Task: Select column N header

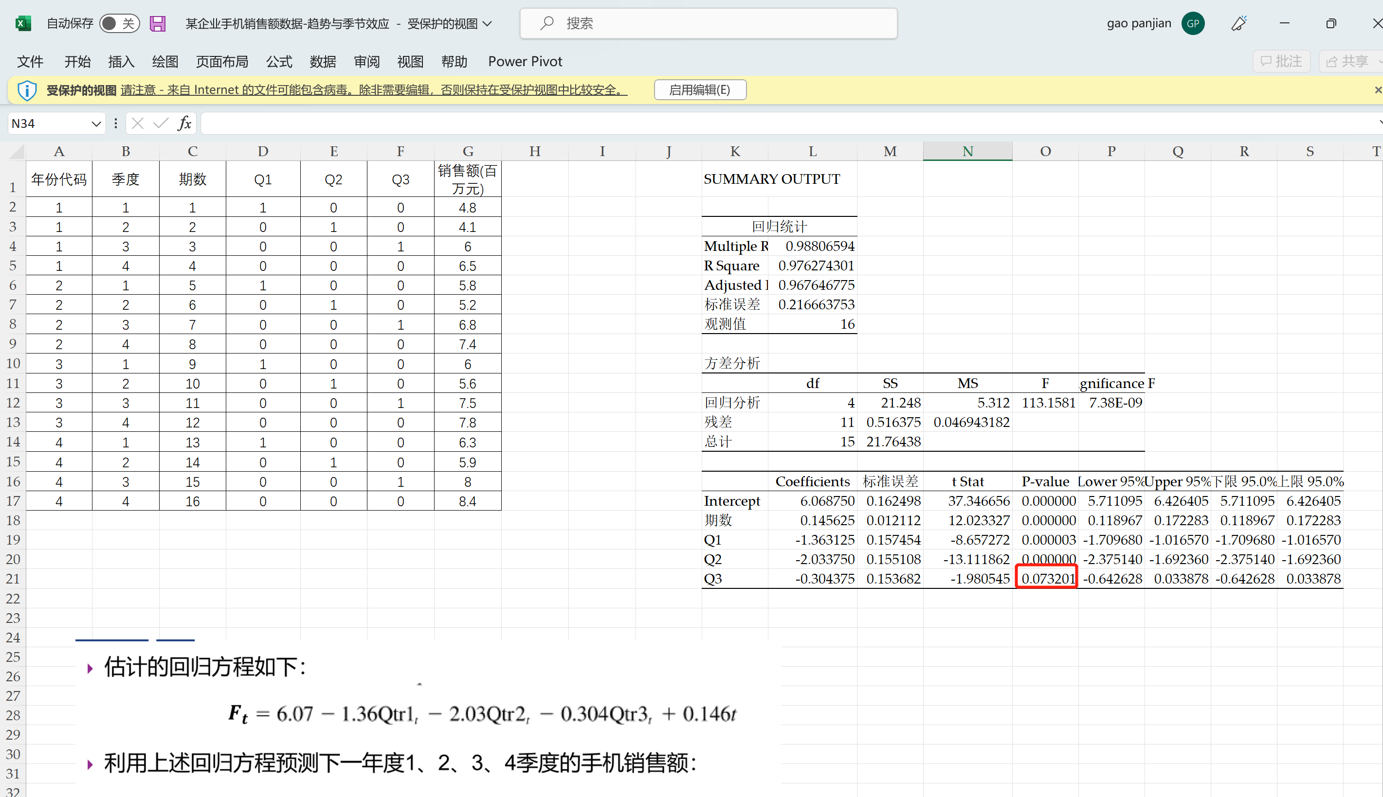Action: (x=967, y=152)
